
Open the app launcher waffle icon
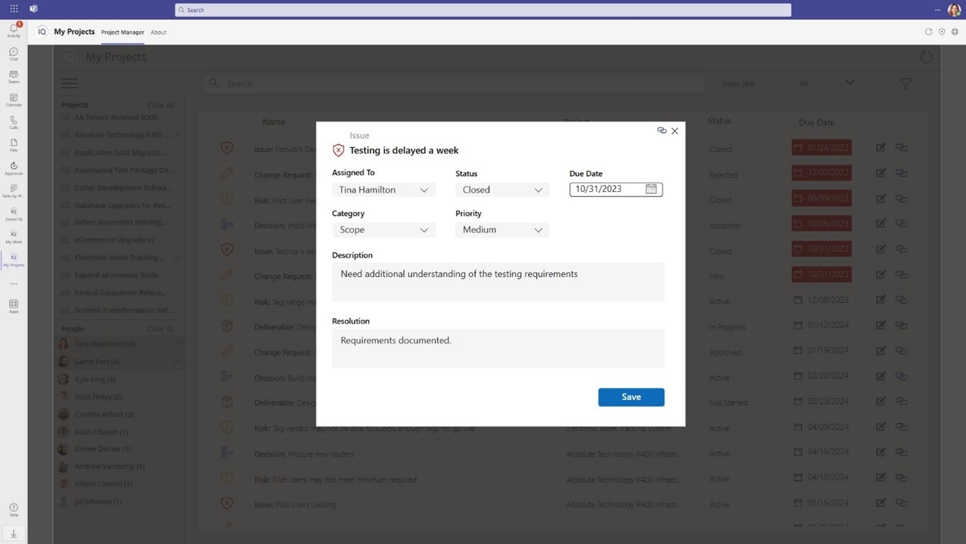14,9
